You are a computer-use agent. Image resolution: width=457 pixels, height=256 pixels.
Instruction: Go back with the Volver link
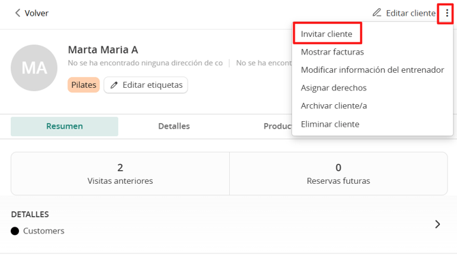point(31,13)
